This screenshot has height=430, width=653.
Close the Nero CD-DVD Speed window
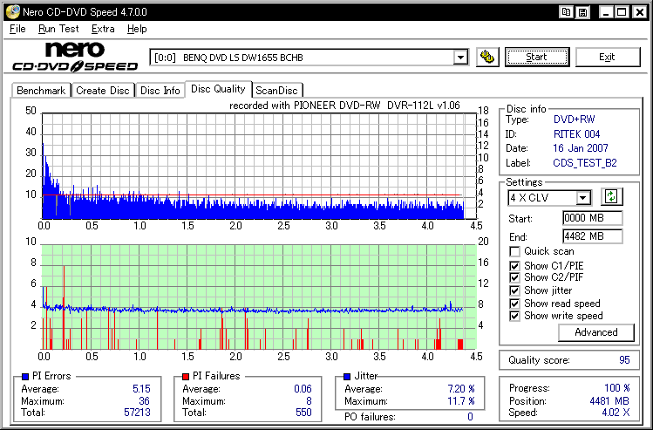point(640,12)
